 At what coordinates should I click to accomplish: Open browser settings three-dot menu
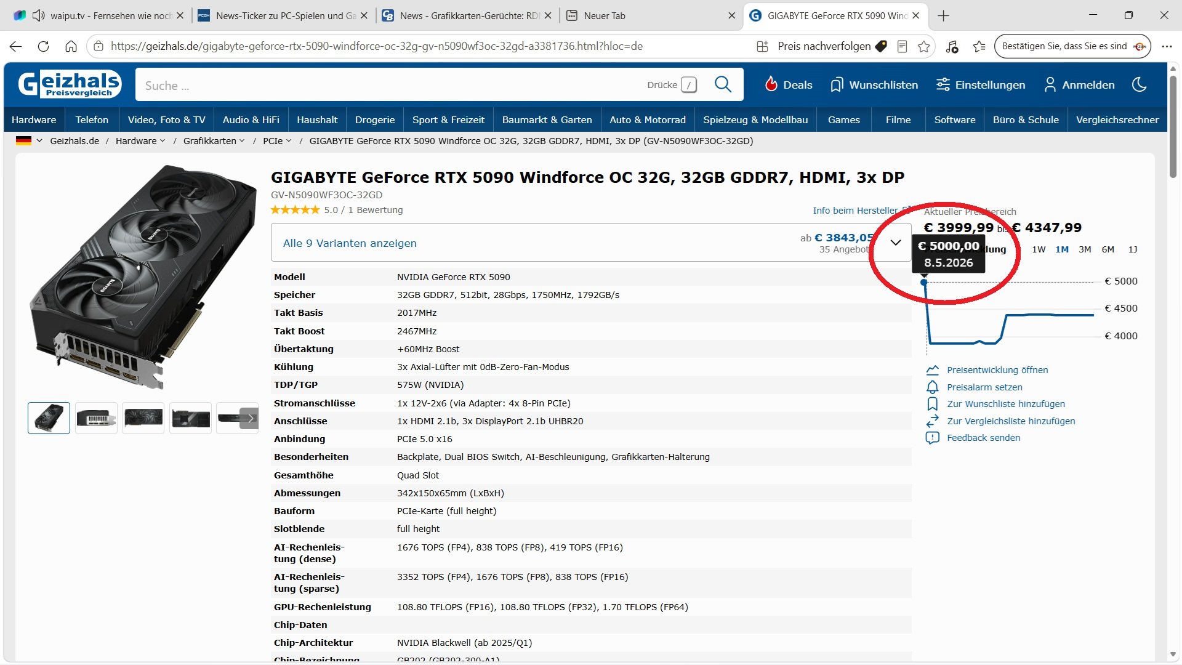(1167, 46)
